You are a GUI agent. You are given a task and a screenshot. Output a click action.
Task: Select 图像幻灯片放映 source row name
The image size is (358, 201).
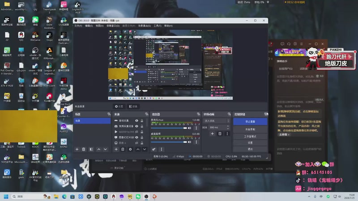click(127, 138)
